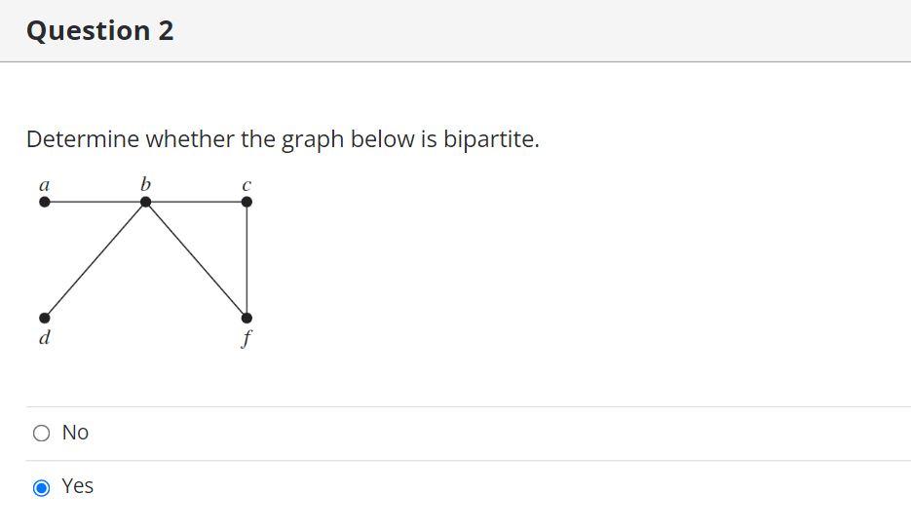Click vertex dot d in the graph
911x532 pixels.
coord(45,318)
